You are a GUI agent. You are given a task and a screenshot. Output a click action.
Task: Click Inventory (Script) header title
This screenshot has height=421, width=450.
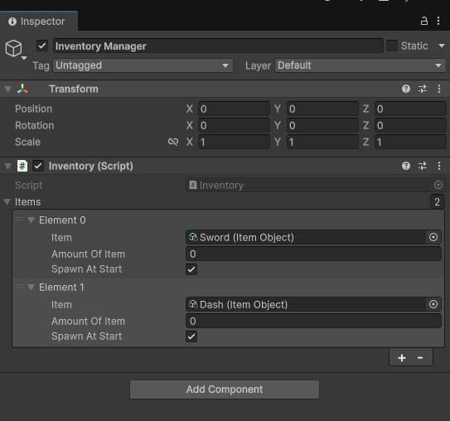click(90, 166)
